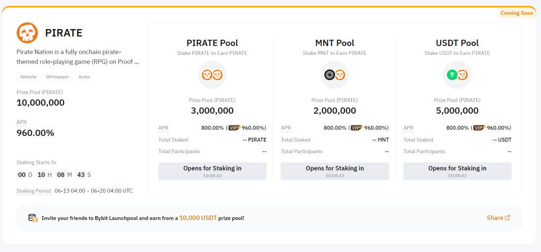
Task: Click Total Participants label in PIRATE Pool
Action: [x=179, y=151]
